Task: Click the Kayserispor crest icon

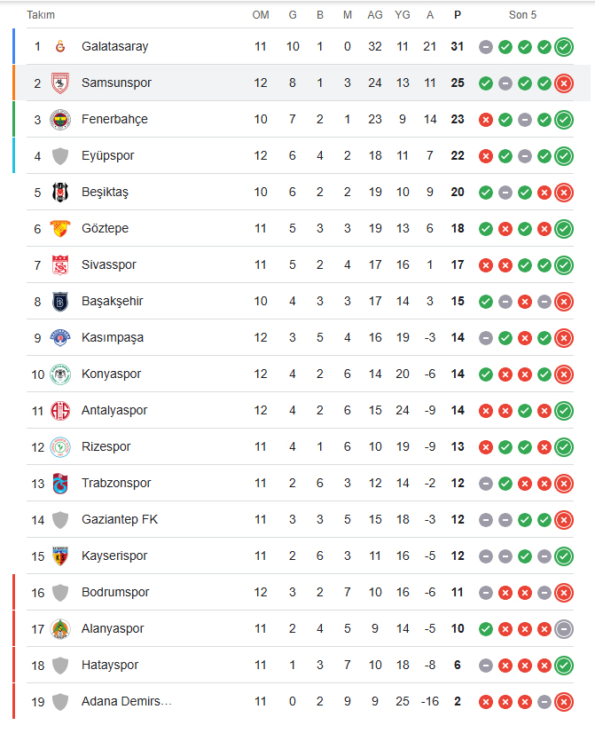Action: (60, 556)
